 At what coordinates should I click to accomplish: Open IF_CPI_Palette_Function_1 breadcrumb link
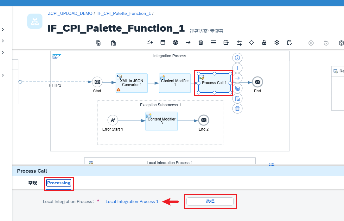click(124, 13)
